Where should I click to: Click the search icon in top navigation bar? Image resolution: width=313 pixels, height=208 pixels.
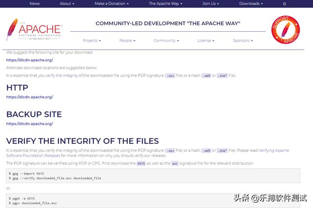point(285,4)
